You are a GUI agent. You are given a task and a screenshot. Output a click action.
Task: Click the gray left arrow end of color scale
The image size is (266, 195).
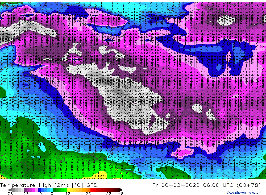tap(10, 190)
